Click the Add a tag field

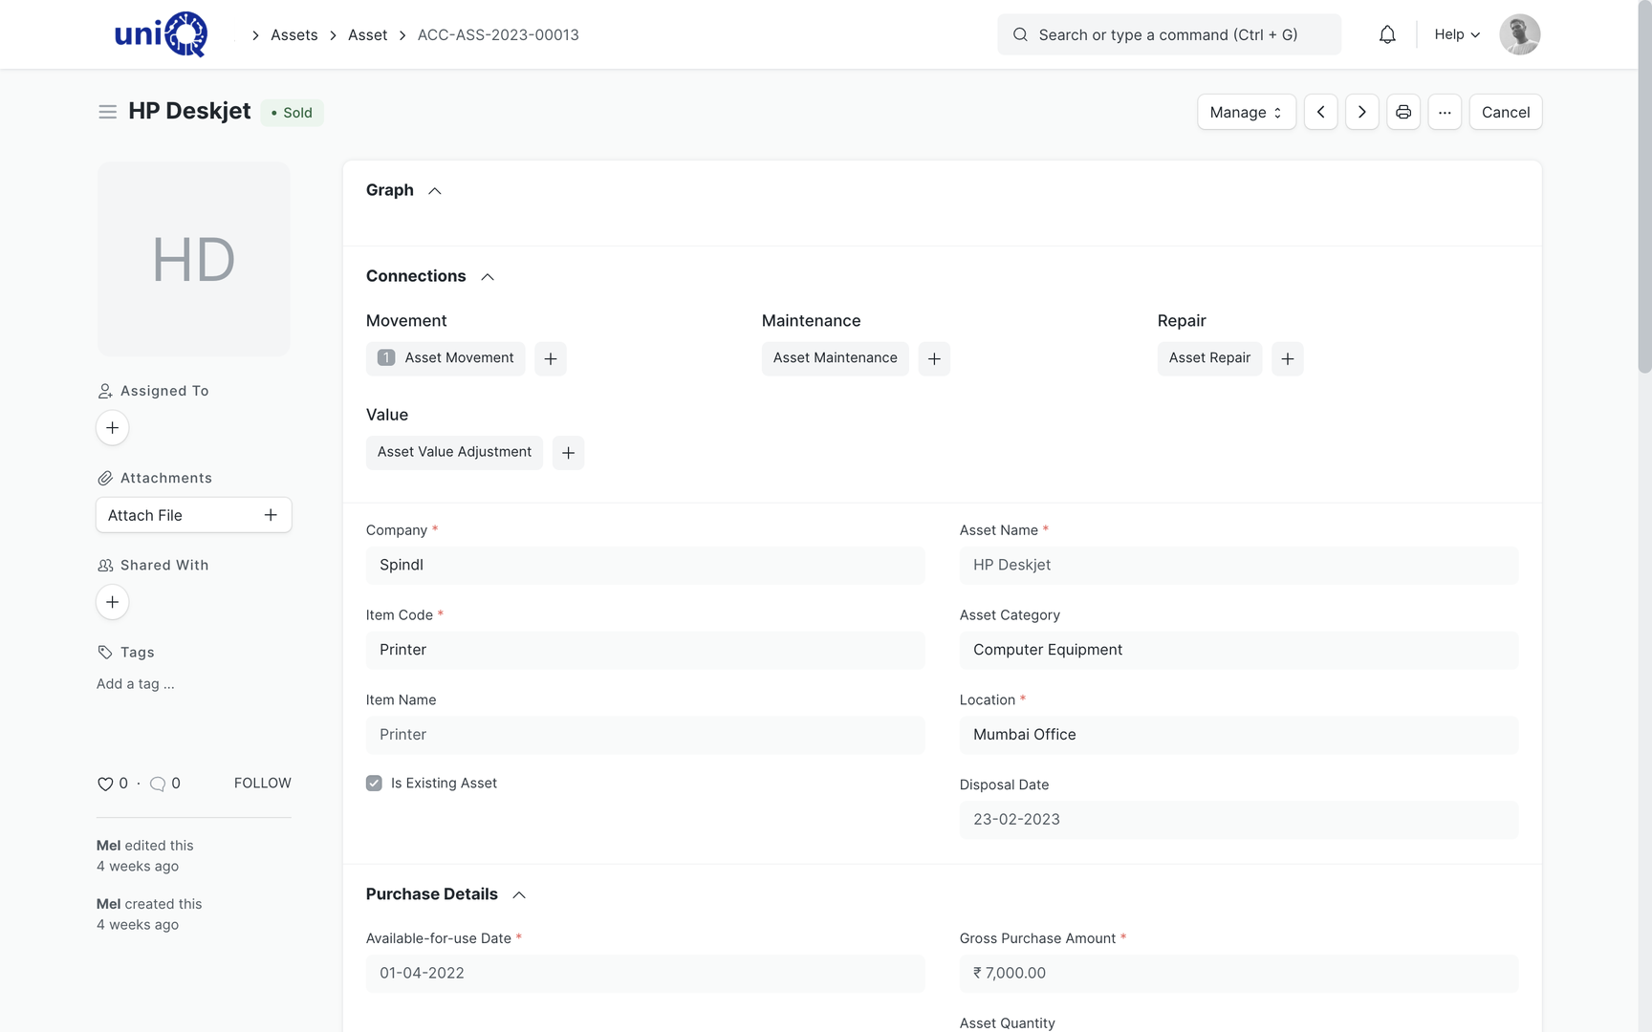(x=135, y=684)
